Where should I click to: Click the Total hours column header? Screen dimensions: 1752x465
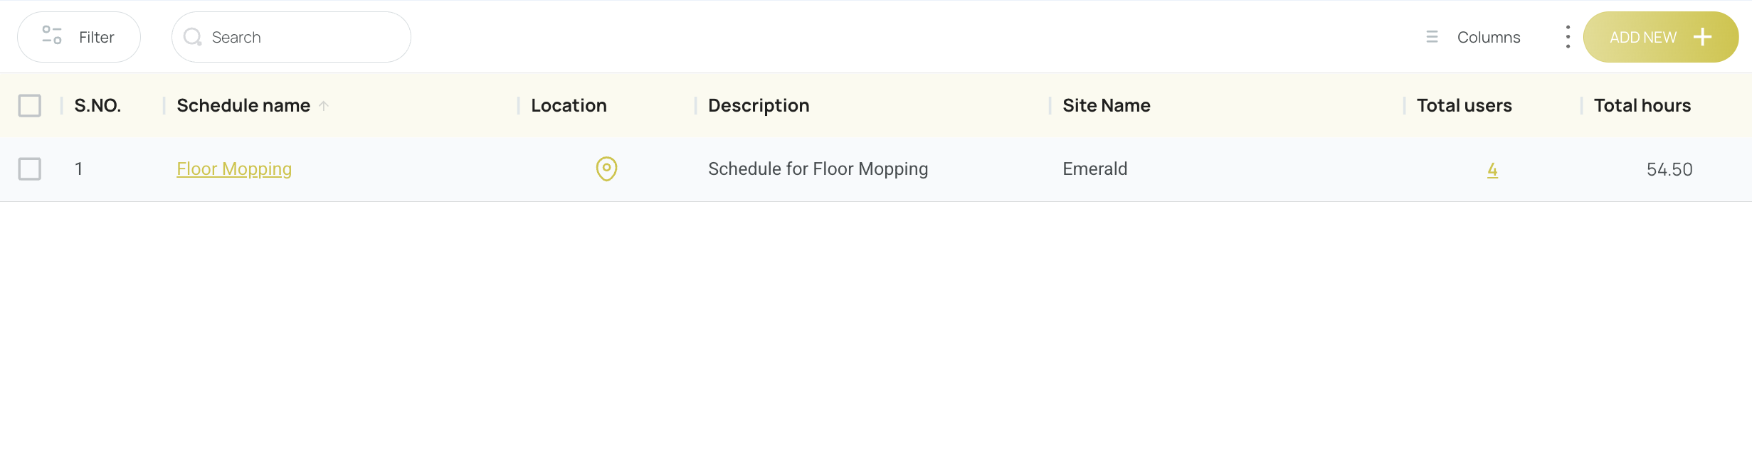[x=1642, y=106]
